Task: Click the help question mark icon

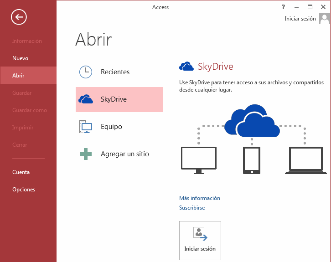Action: [283, 7]
